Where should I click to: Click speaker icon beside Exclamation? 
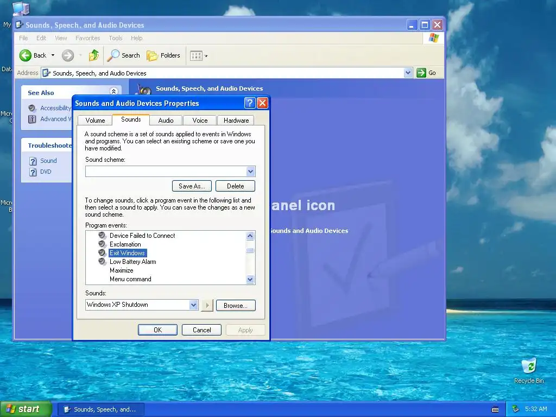pos(102,244)
